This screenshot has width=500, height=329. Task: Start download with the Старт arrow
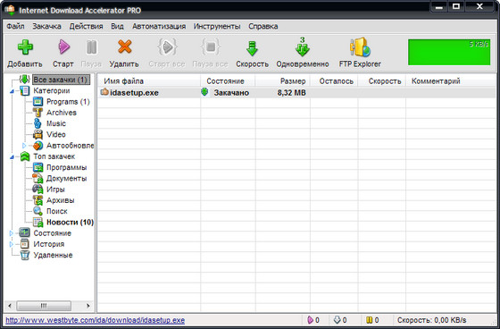click(63, 47)
